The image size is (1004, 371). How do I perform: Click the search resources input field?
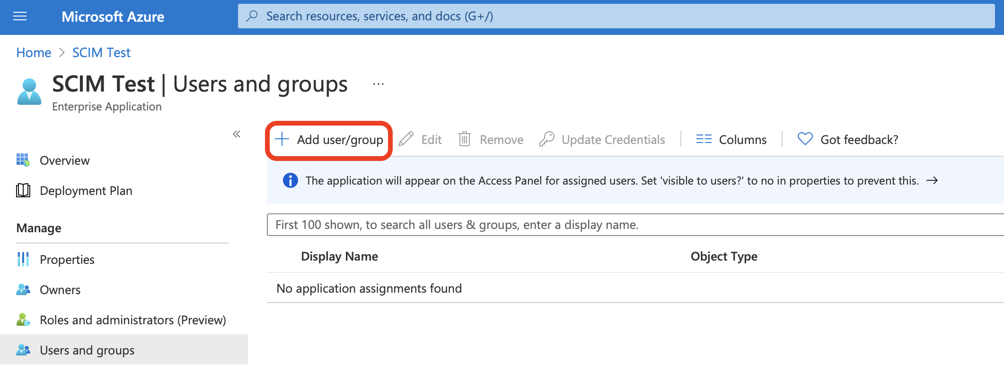(616, 16)
